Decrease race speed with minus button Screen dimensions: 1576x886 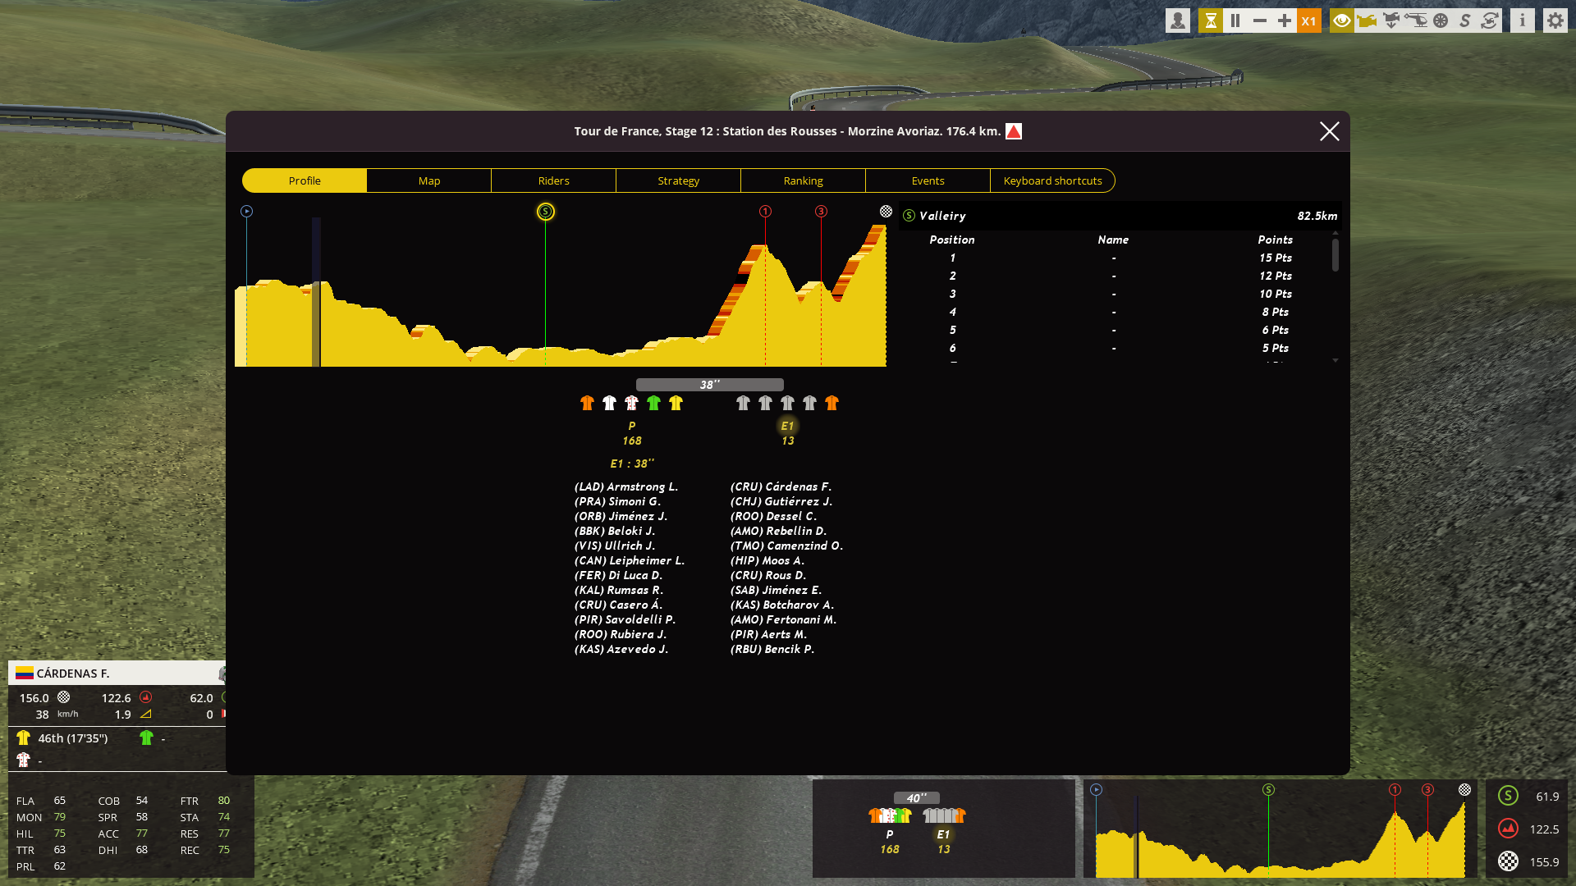coord(1260,21)
